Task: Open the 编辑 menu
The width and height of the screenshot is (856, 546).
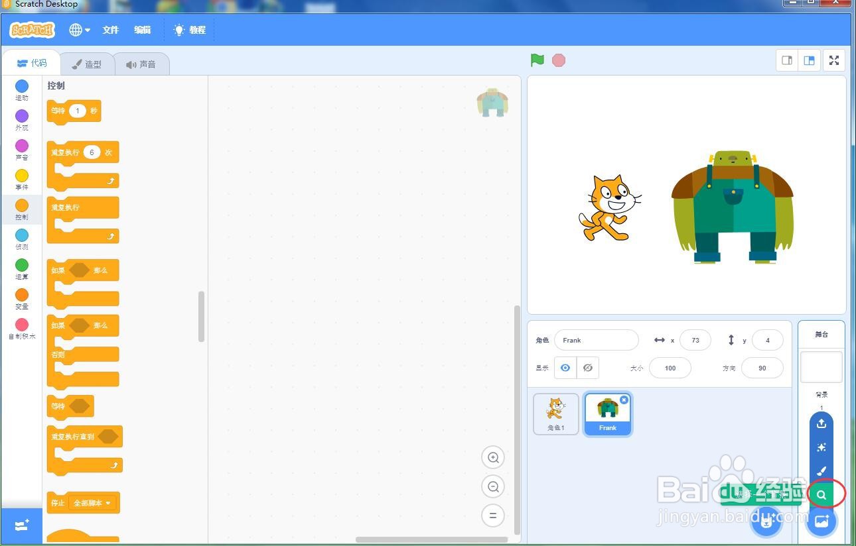Action: [143, 30]
